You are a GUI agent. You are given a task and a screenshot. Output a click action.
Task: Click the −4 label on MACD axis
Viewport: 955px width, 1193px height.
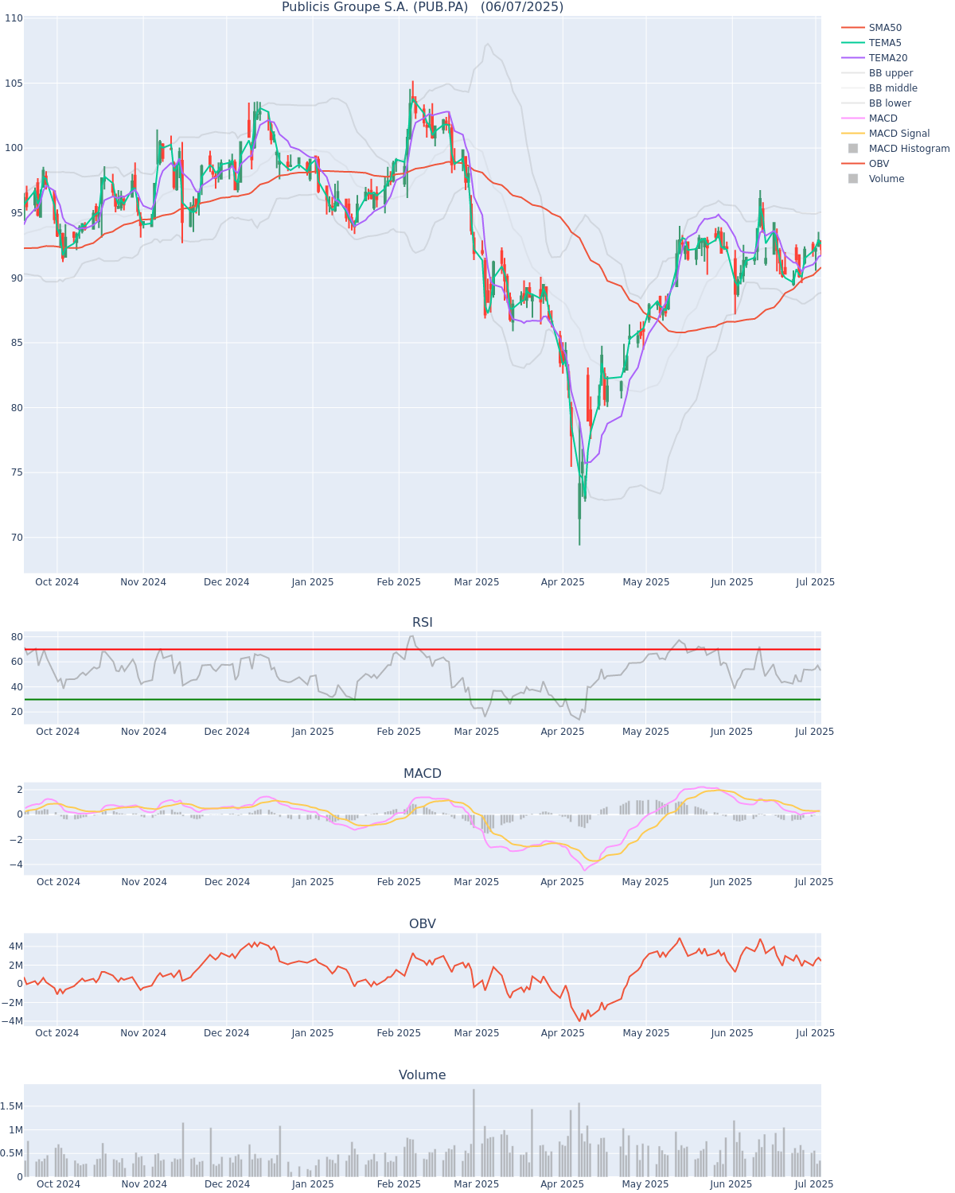[16, 865]
